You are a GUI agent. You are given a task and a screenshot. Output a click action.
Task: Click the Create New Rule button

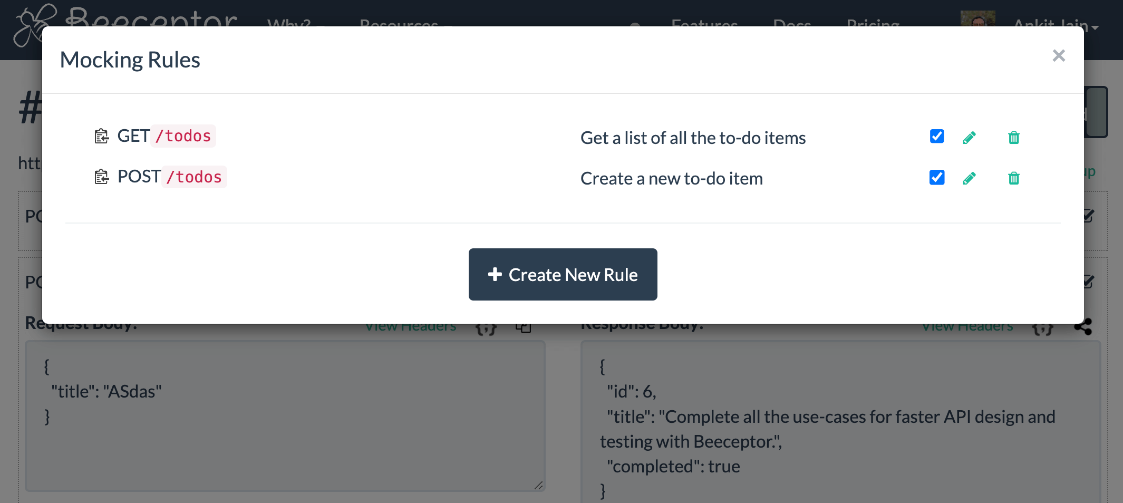coord(562,274)
